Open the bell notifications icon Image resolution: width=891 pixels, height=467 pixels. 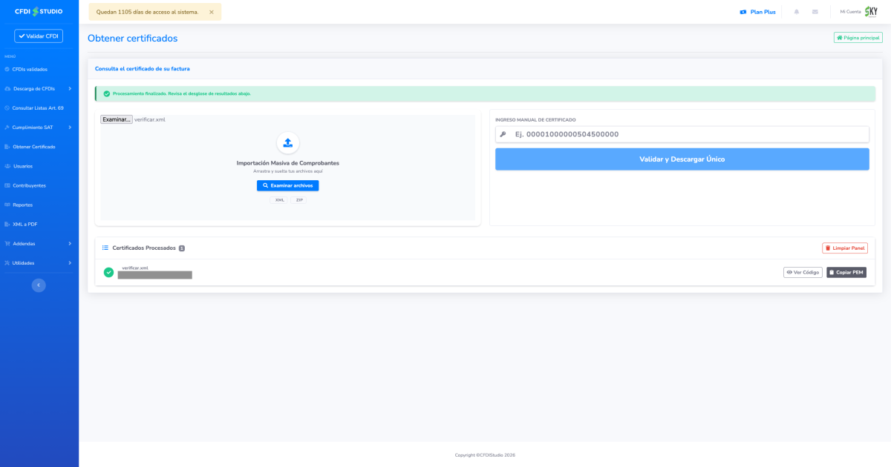(797, 12)
